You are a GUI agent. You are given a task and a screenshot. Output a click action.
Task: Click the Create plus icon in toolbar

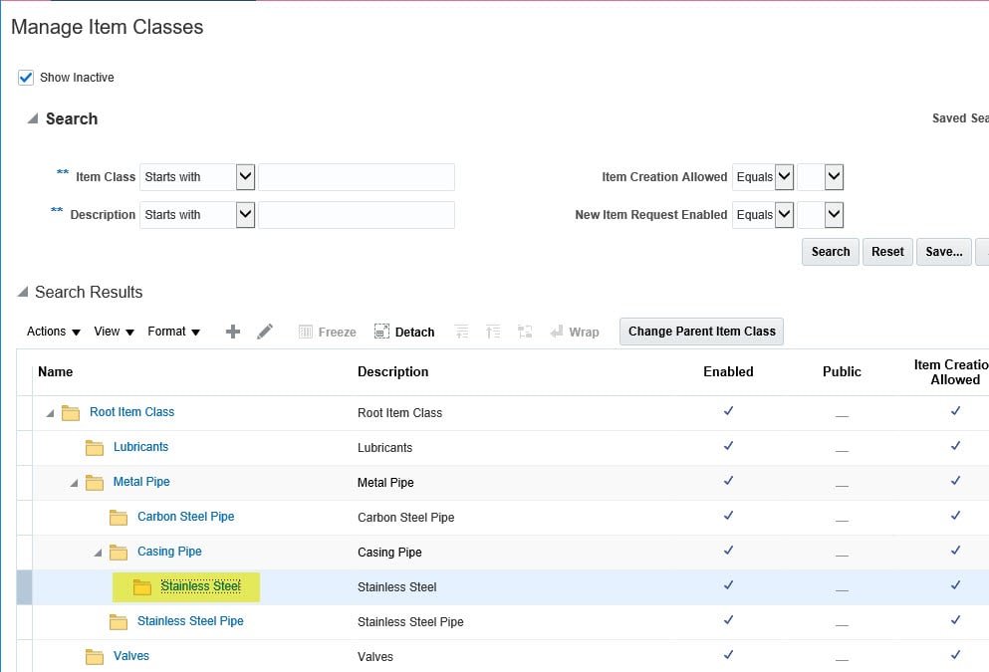pyautogui.click(x=233, y=332)
